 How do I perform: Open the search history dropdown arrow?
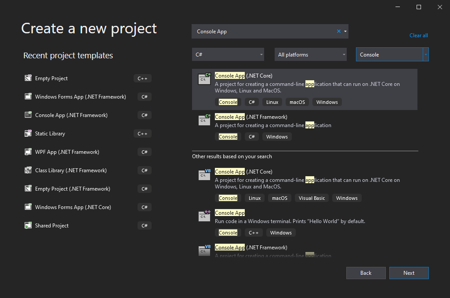(x=345, y=31)
